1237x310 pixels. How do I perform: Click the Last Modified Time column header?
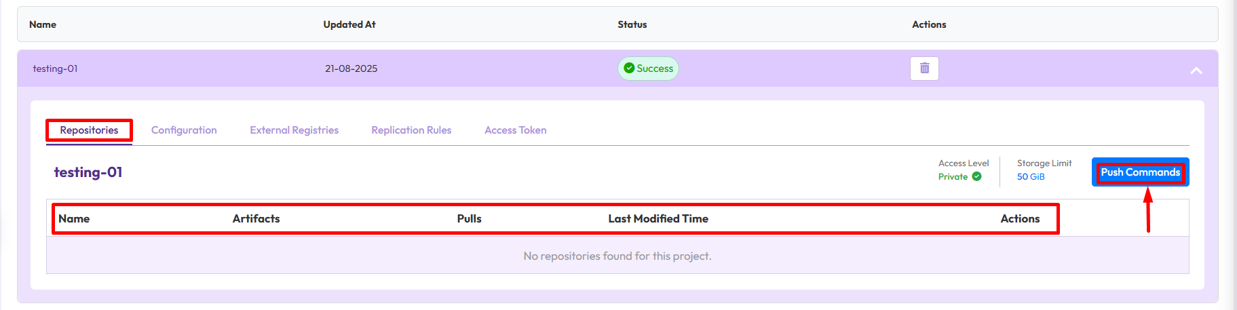click(658, 218)
